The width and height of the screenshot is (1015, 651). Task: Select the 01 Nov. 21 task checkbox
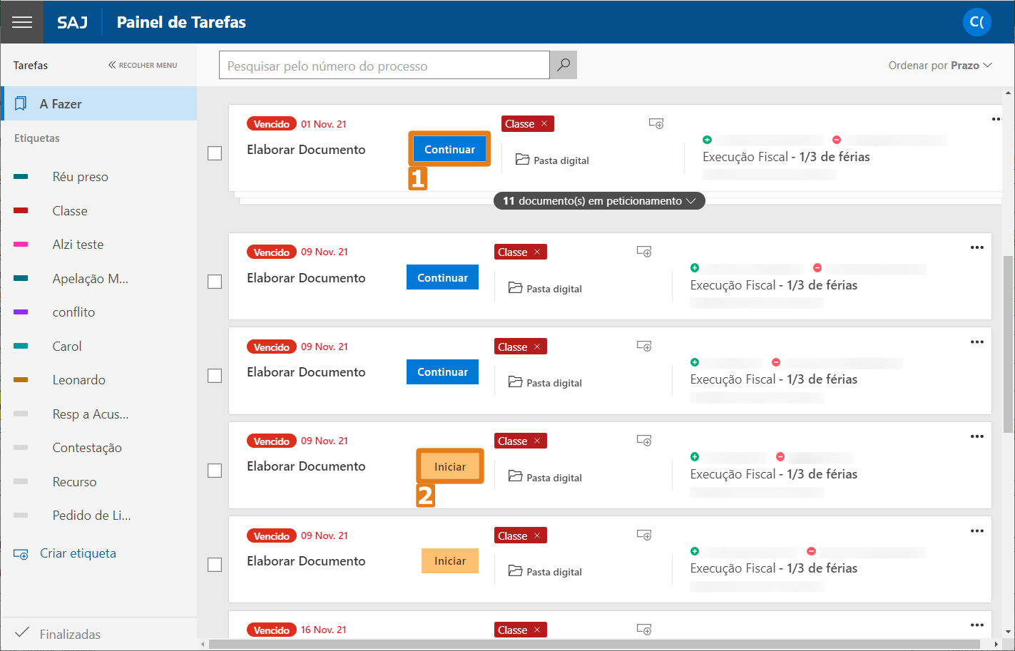click(215, 153)
